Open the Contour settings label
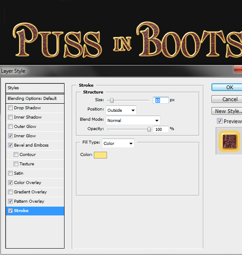 click(28, 155)
